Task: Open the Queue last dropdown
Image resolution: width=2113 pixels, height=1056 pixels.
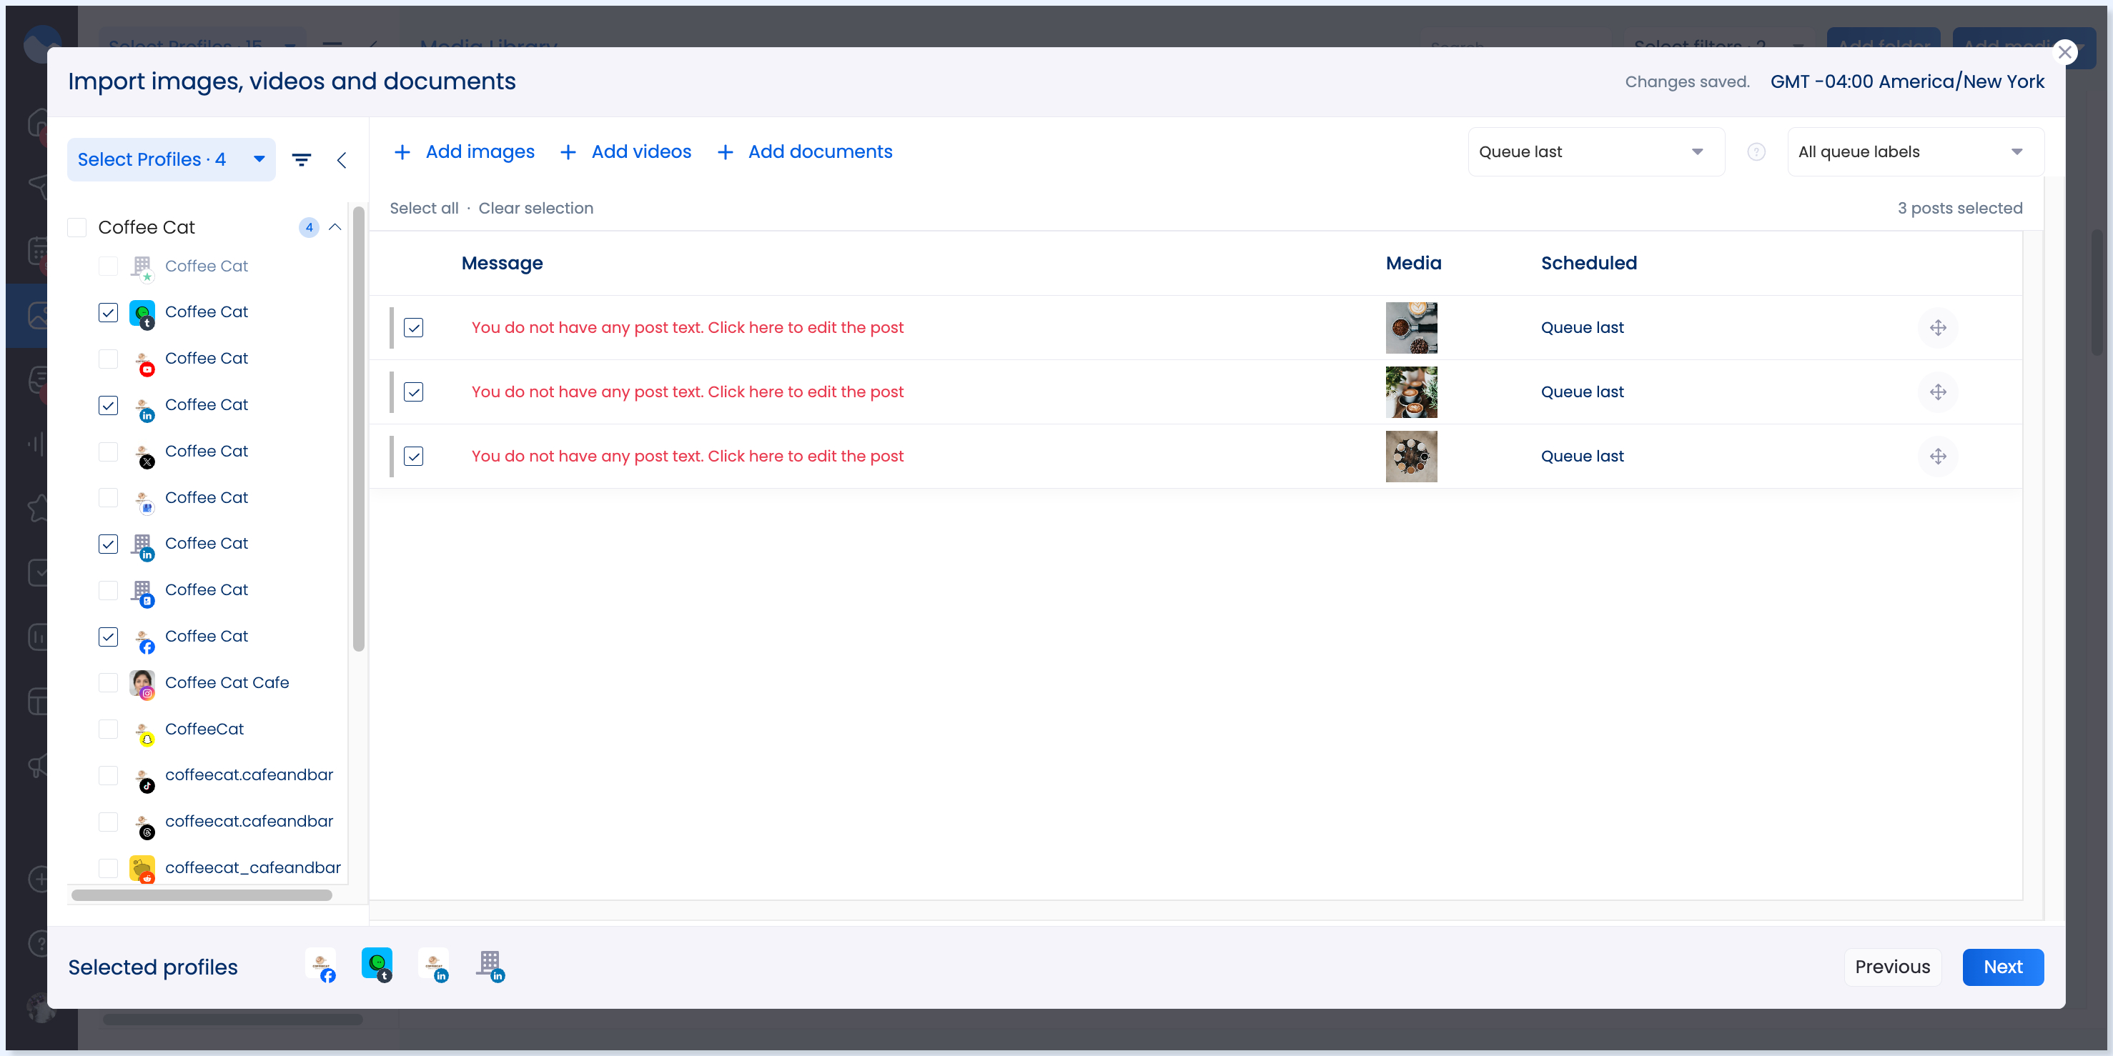Action: point(1595,151)
